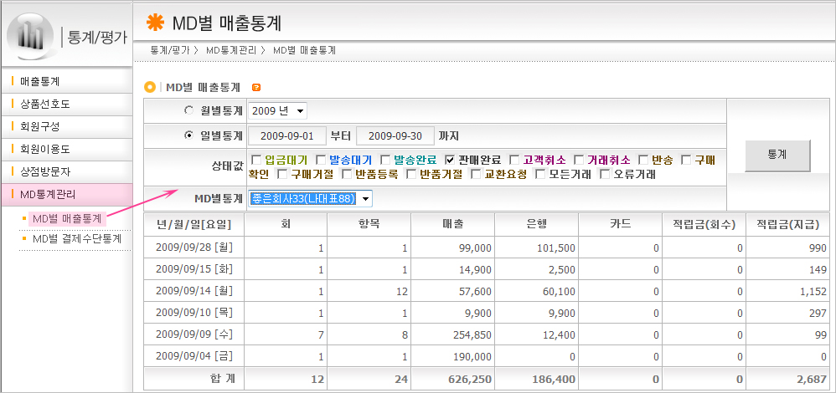Open 매출통계 in the left menu
836x393 pixels.
39,82
